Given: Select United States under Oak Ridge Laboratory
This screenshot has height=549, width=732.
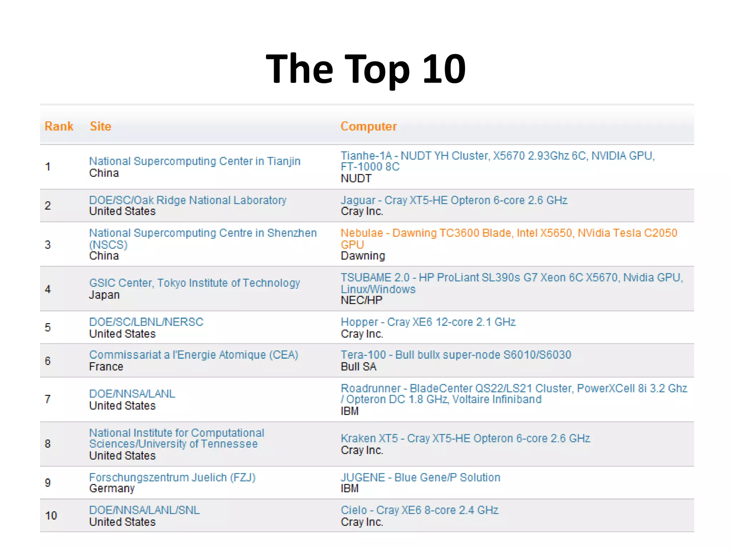Looking at the screenshot, I should point(123,211).
